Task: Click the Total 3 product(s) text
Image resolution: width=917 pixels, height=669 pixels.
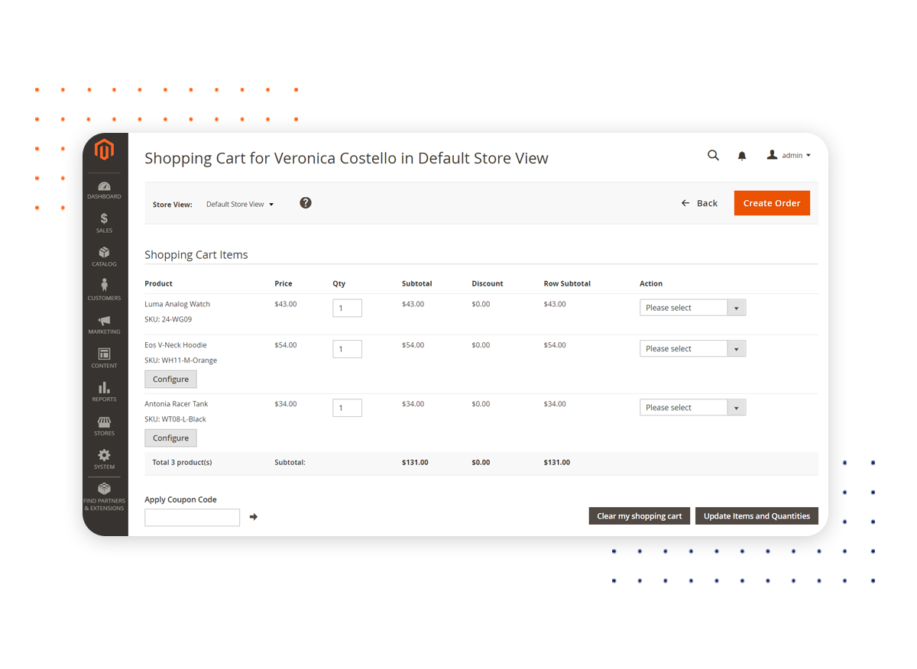Action: 182,462
